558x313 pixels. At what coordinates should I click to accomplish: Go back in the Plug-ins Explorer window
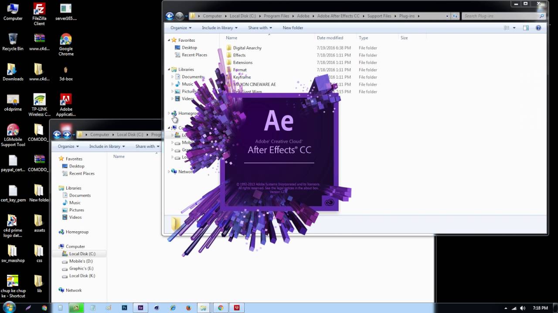pos(170,16)
